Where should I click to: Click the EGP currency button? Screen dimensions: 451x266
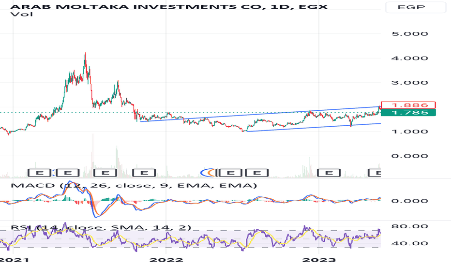pos(415,7)
